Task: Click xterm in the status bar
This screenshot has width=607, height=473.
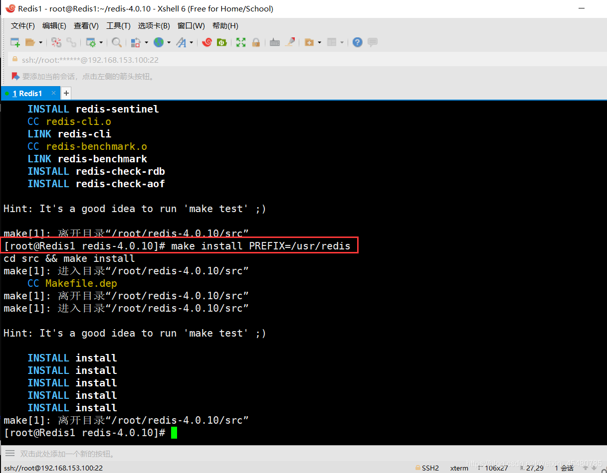Action: pos(459,468)
